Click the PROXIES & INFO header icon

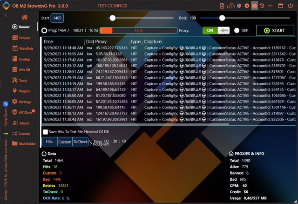(231, 154)
